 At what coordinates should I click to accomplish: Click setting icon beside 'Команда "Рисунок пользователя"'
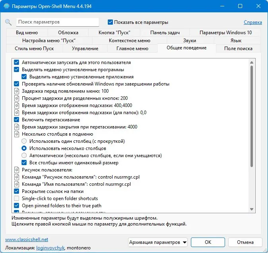pyautogui.click(x=17, y=177)
